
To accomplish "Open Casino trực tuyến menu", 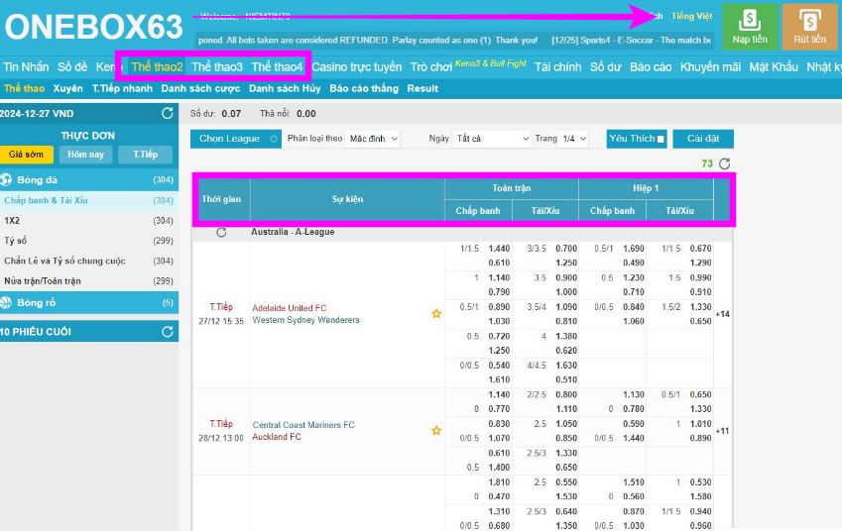I will pos(357,67).
